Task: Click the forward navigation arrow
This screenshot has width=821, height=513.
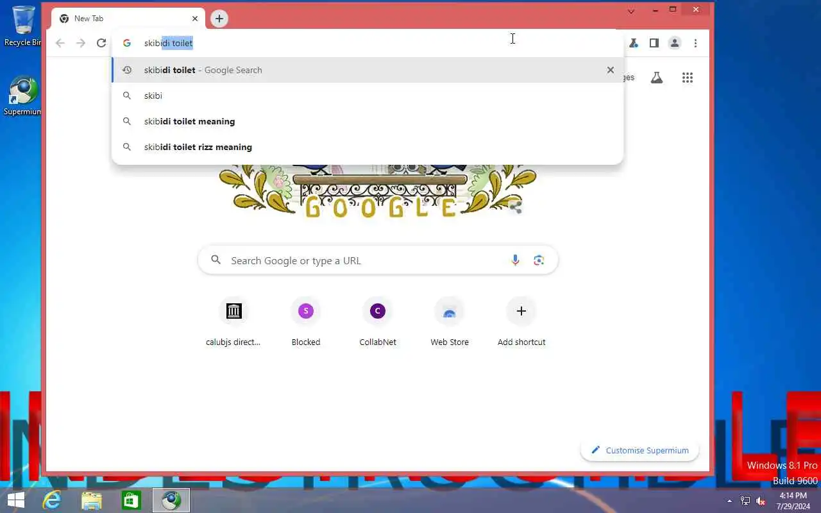Action: [x=81, y=43]
